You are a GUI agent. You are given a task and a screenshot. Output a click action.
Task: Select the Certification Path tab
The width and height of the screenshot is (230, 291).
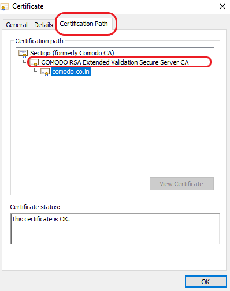click(84, 24)
